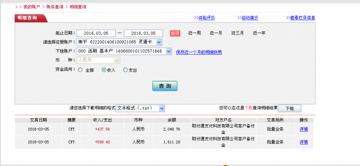The height and width of the screenshot is (166, 360).
Task: Click the start date input field
Action: (96, 33)
